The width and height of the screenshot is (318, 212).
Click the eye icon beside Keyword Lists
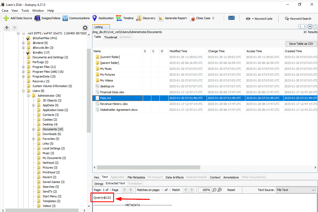click(x=248, y=19)
